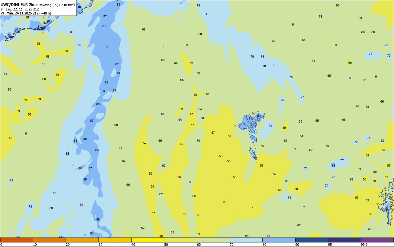Choose the light green 60–70 legend swatch
Viewport: 394px width, 247px height.
pyautogui.click(x=213, y=240)
